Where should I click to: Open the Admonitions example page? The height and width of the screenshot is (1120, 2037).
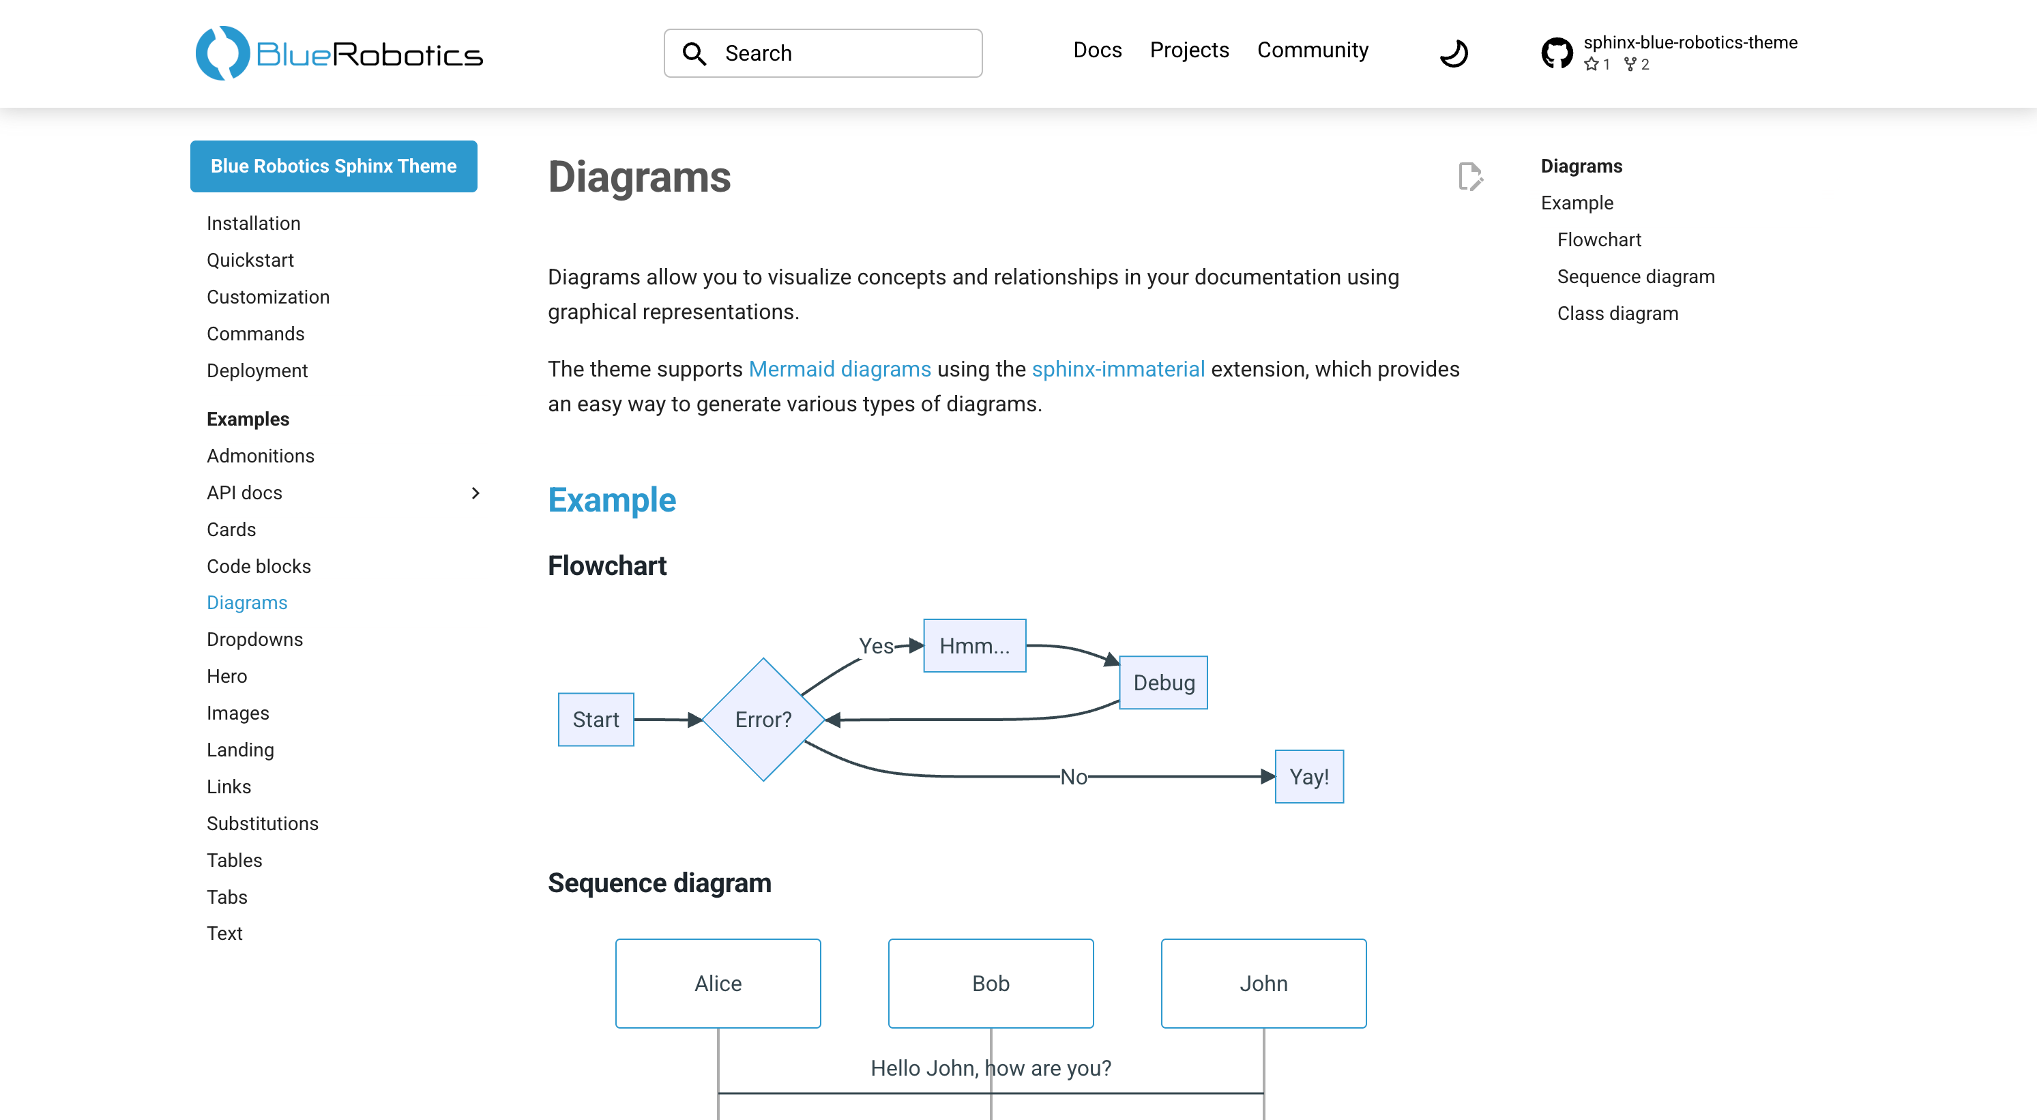[x=260, y=456]
